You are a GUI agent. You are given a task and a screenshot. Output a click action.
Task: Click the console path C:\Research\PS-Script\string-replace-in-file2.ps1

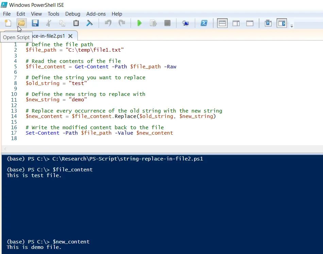point(128,158)
